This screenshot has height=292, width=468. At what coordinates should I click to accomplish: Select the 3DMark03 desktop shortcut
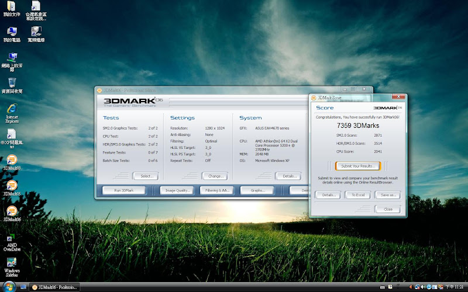tap(12, 162)
